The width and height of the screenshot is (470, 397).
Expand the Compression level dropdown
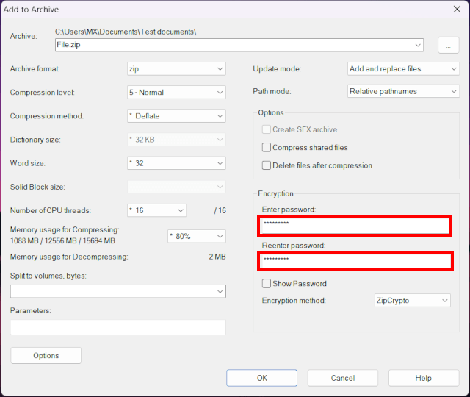pyautogui.click(x=176, y=93)
